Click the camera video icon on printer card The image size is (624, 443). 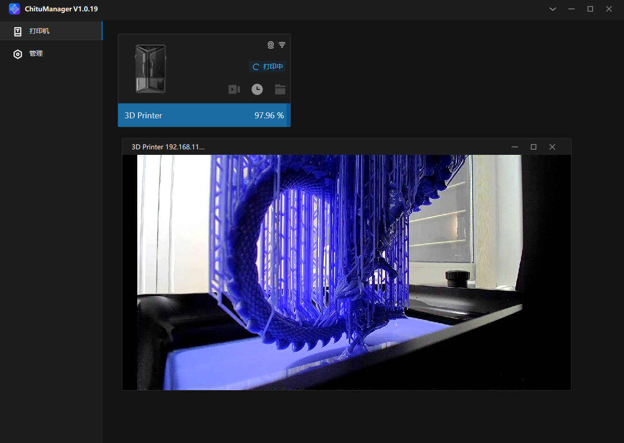pos(234,89)
